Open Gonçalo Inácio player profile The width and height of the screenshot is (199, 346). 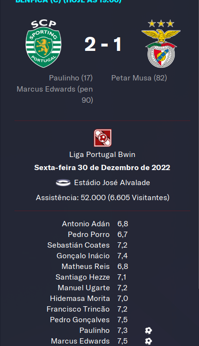83,256
